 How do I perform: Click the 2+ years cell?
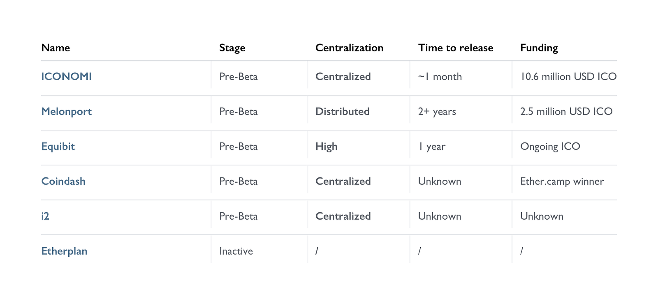click(437, 111)
